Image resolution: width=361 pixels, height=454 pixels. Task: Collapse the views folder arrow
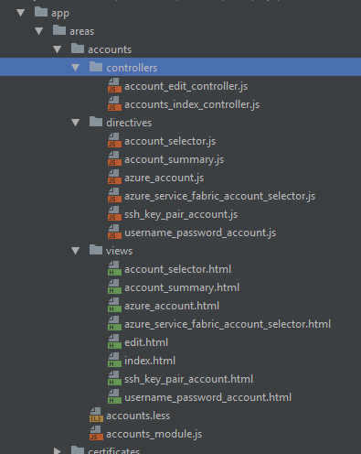pos(76,251)
